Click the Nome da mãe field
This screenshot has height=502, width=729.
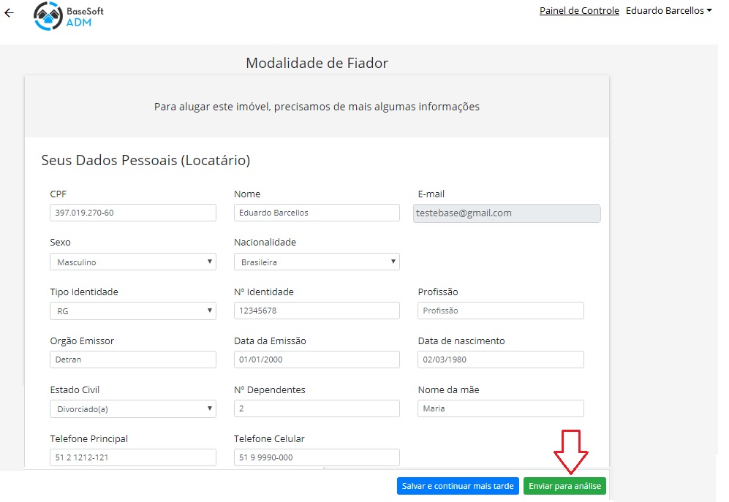pos(501,408)
